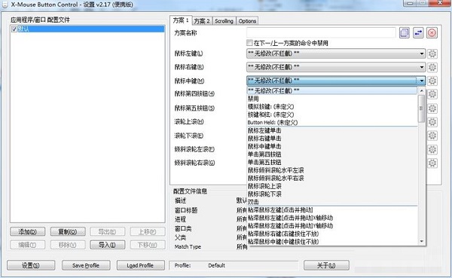Select 粘滞鼠标左键[点击并拖动]X轴移动 option

click(332, 218)
